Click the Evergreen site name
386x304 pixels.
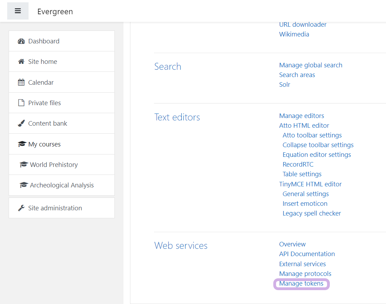(x=55, y=11)
